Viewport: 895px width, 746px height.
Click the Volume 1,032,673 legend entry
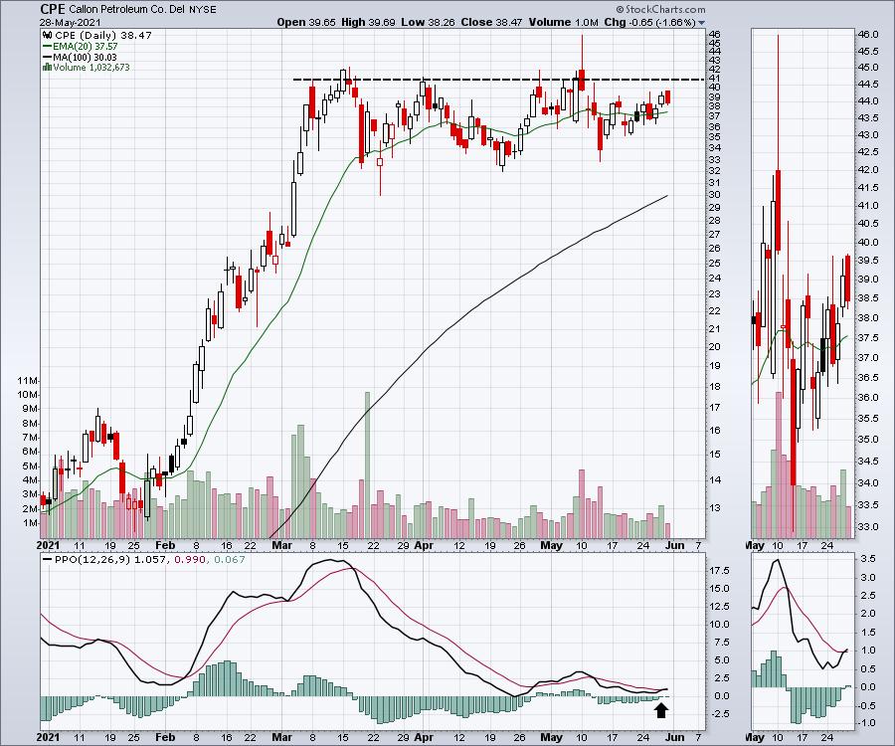(x=91, y=68)
